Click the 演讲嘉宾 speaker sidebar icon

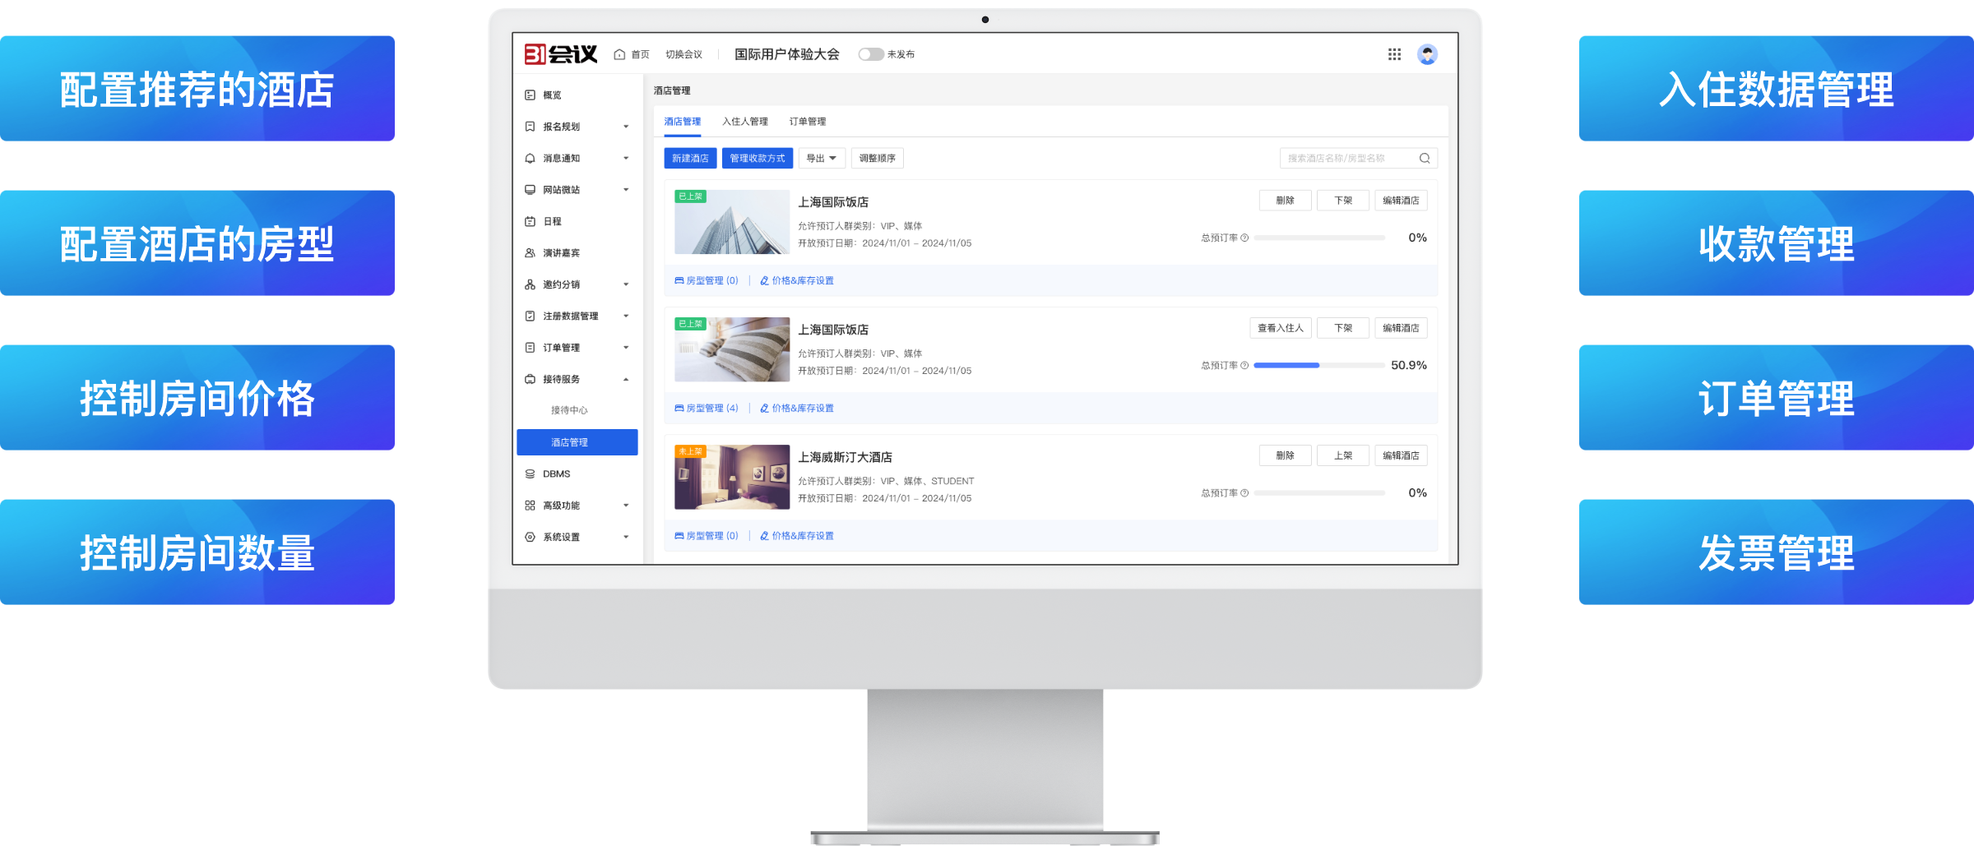pyautogui.click(x=530, y=253)
